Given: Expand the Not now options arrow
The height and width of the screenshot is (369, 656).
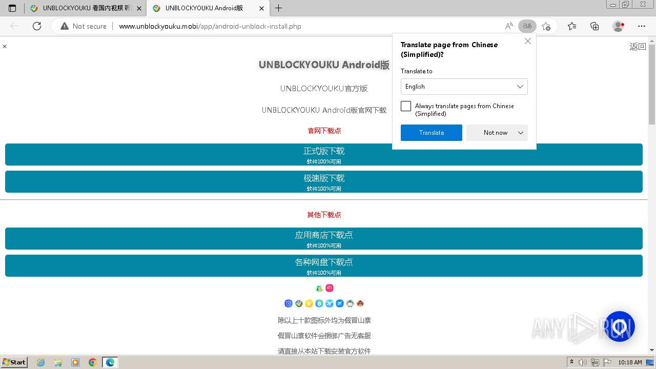Looking at the screenshot, I should click(x=521, y=133).
